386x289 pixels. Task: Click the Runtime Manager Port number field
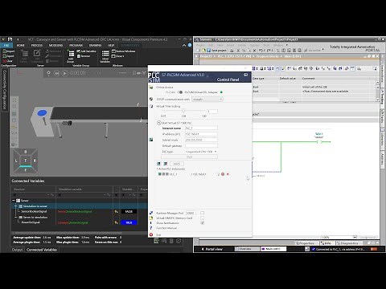[191, 213]
